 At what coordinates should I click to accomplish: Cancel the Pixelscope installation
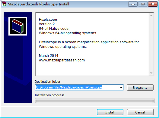click(x=140, y=112)
